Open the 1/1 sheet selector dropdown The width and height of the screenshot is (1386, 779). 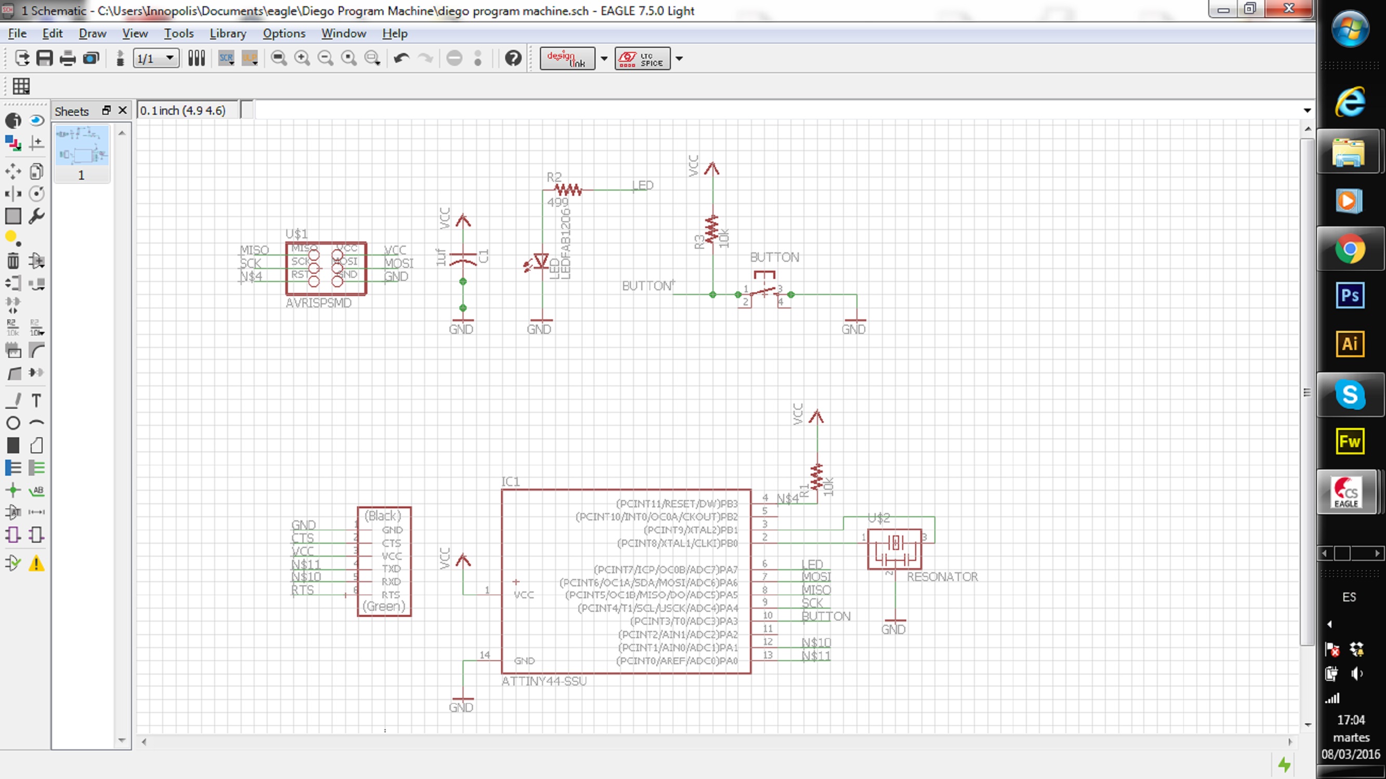(169, 58)
